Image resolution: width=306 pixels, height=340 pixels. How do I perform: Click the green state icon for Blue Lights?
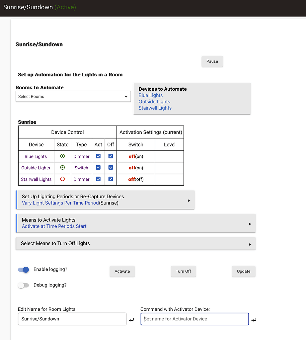click(x=62, y=156)
